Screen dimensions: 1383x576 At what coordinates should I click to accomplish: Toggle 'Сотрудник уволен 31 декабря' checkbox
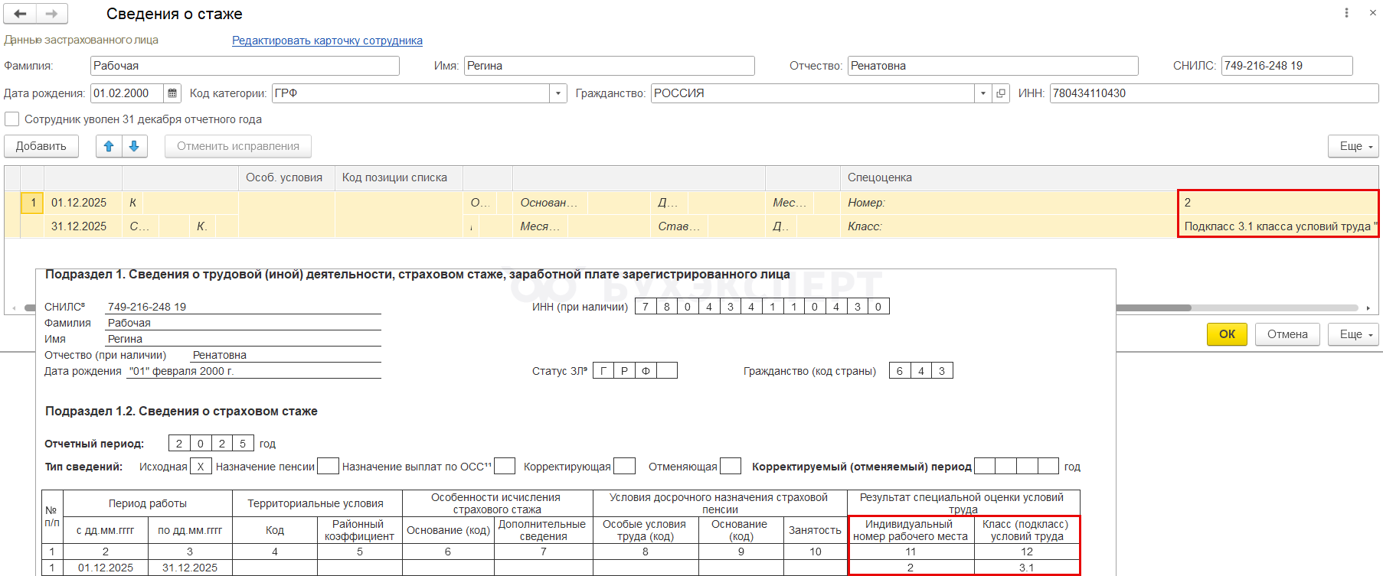pyautogui.click(x=12, y=119)
